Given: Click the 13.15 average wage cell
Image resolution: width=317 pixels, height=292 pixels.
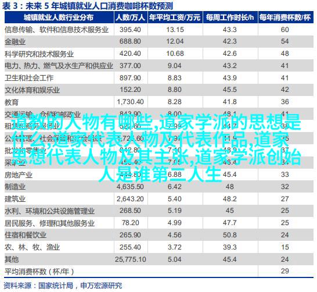Looking at the screenshot, I should (175, 30).
